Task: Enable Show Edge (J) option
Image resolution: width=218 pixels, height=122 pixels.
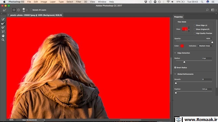Action: tap(195, 25)
